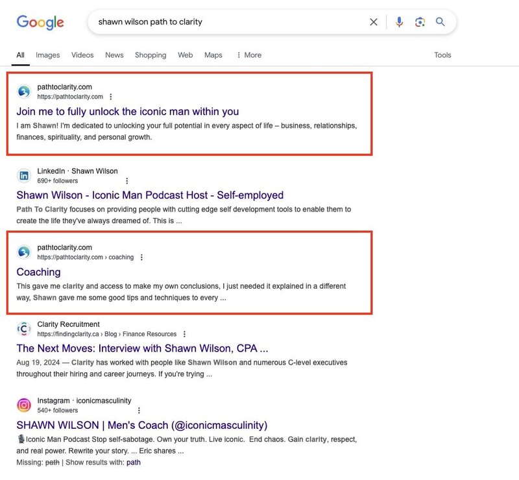Click the findingclarity.ca breadcrumb URL
Viewport: 519px width, 480px height.
pyautogui.click(x=106, y=334)
